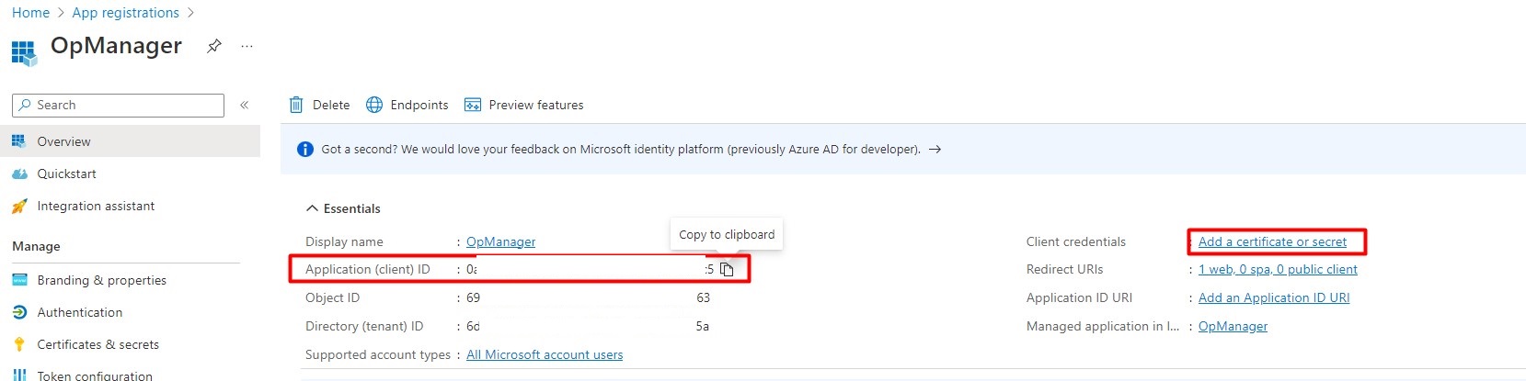Open Integration assistant
The height and width of the screenshot is (381, 1526).
pyautogui.click(x=96, y=206)
